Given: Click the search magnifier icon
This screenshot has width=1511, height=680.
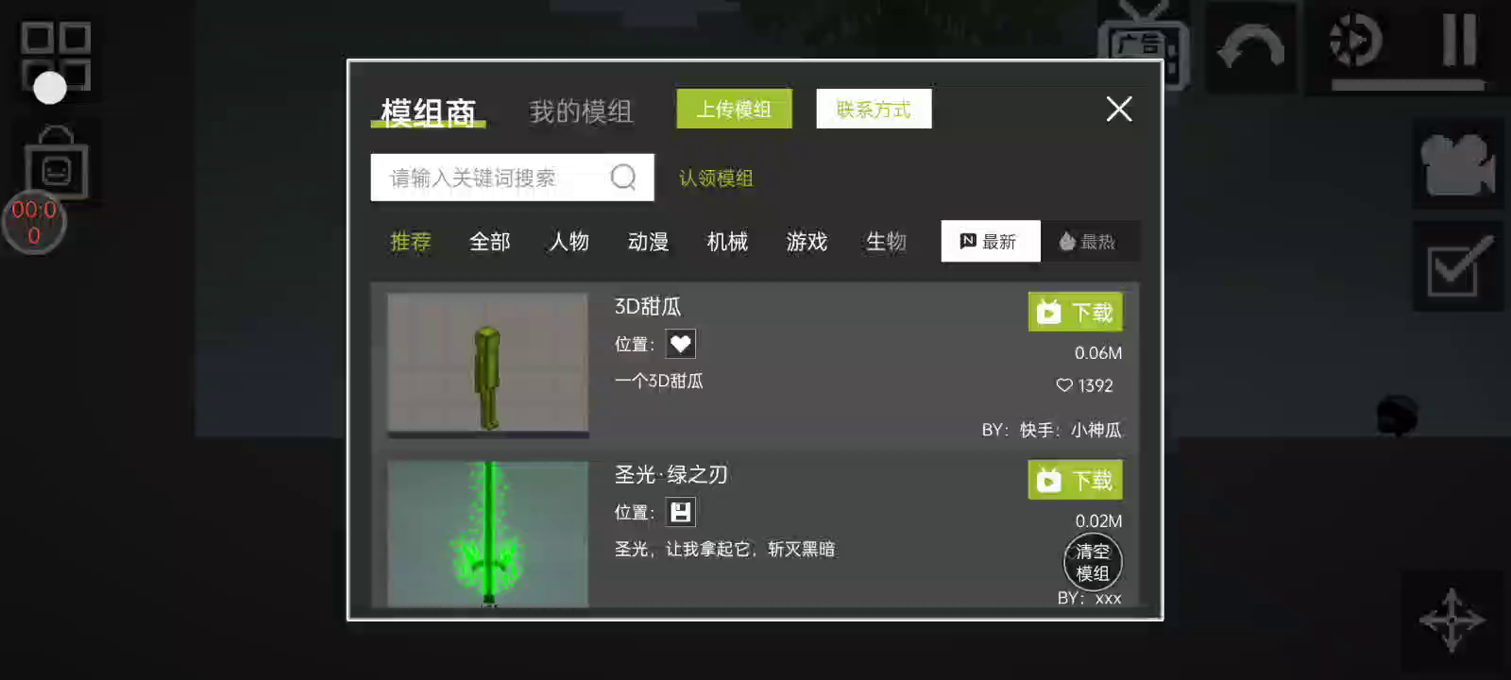Looking at the screenshot, I should click(x=623, y=177).
